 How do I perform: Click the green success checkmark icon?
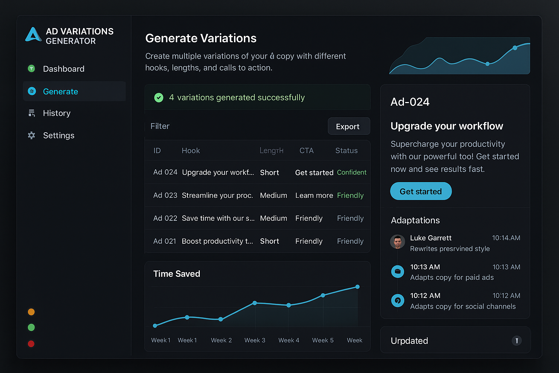click(159, 97)
